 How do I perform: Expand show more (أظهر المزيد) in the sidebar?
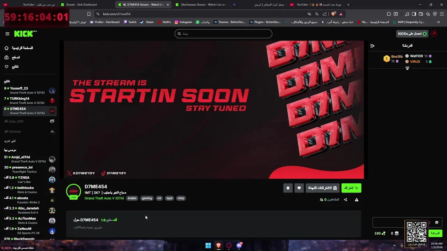(10, 141)
